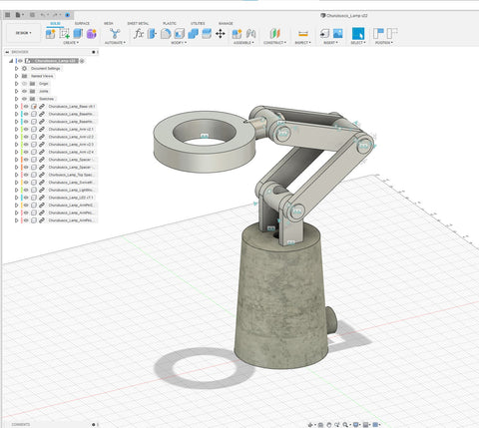
Task: Toggle Origin folder visibility eye
Action: tap(25, 84)
